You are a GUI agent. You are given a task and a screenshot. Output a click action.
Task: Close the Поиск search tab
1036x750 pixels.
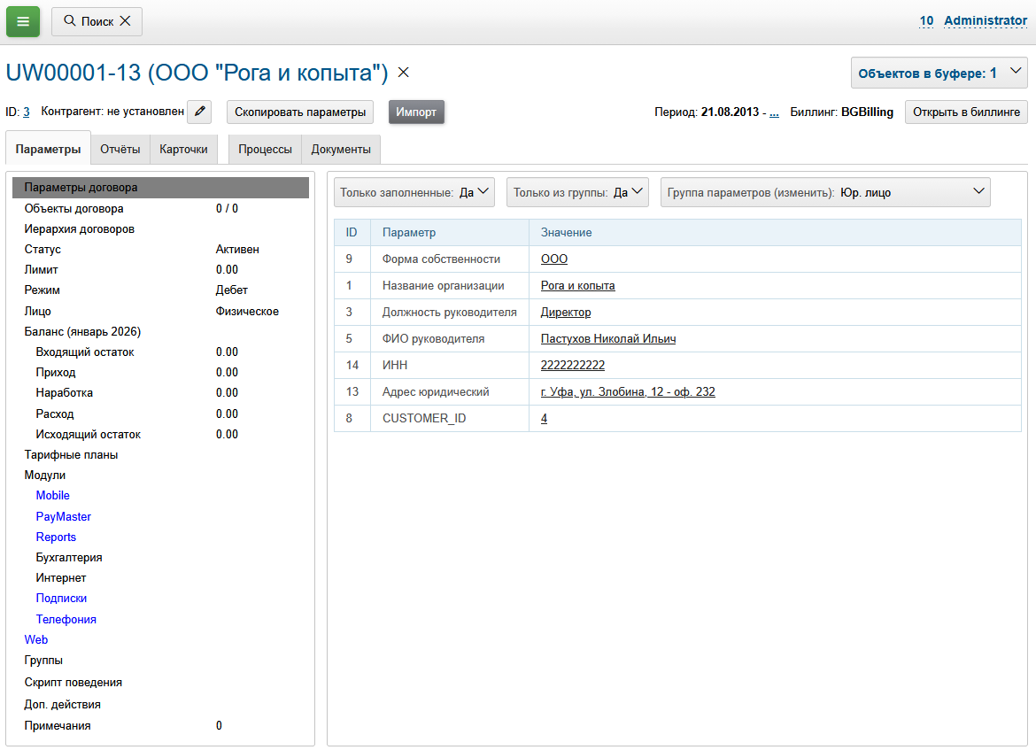click(x=126, y=21)
